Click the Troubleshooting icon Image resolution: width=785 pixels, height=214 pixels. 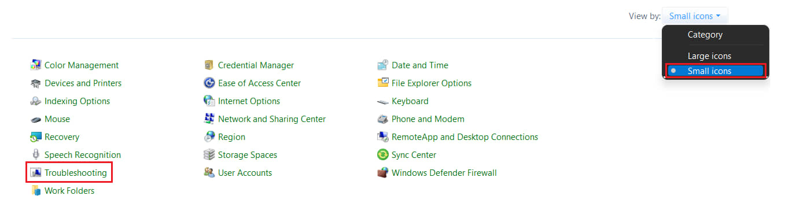(36, 173)
